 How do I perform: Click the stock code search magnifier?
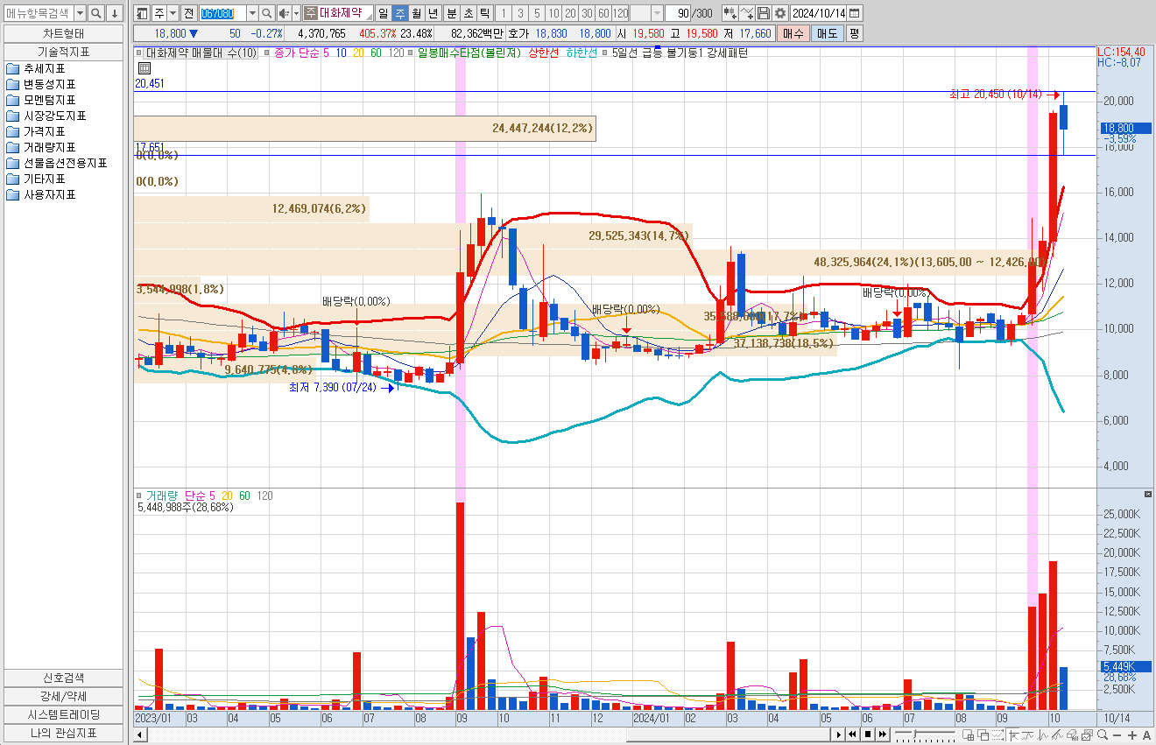click(x=267, y=13)
